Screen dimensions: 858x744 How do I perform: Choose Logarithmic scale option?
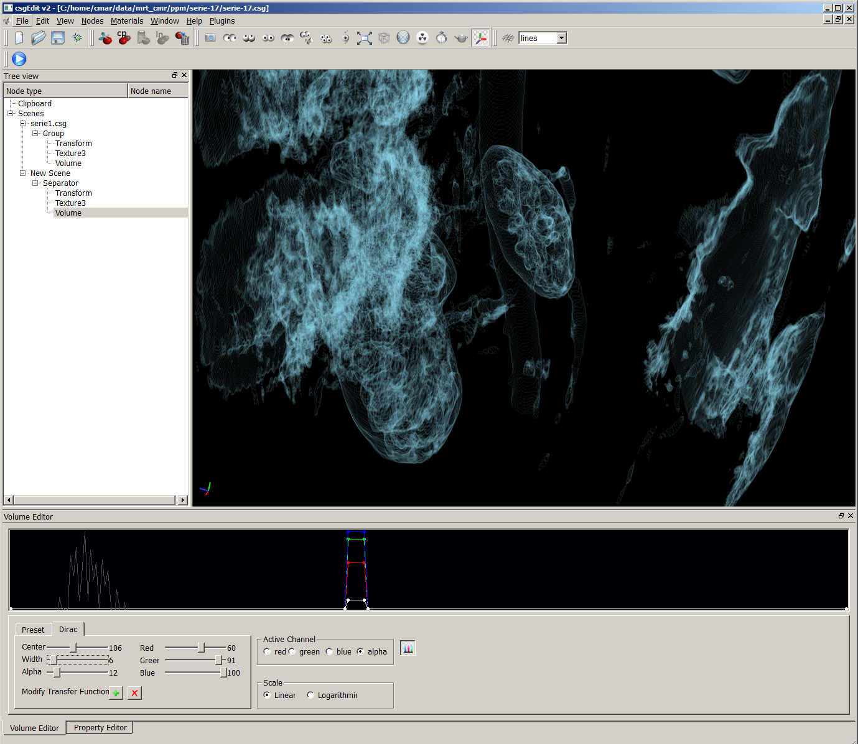coord(310,695)
